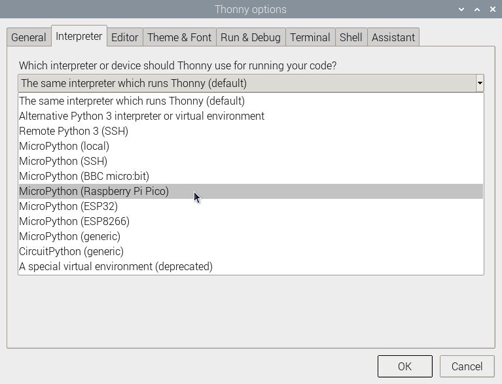
Task: Go to the Run & Debug tab
Action: [250, 37]
